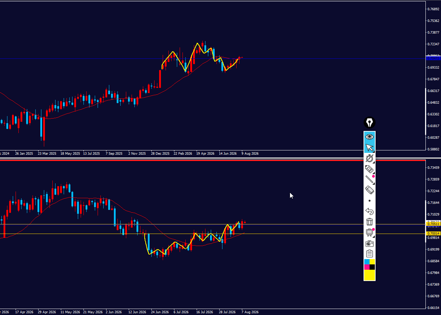Click the blue current price label, upper chart
Screen dimensions: 441x315
point(434,58)
